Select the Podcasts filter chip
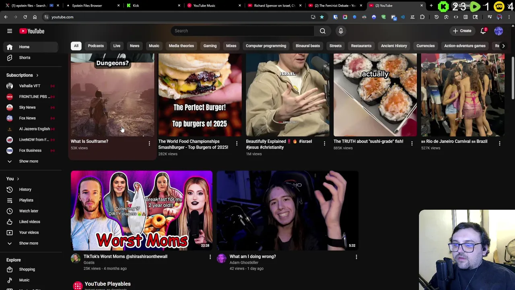 (x=96, y=46)
